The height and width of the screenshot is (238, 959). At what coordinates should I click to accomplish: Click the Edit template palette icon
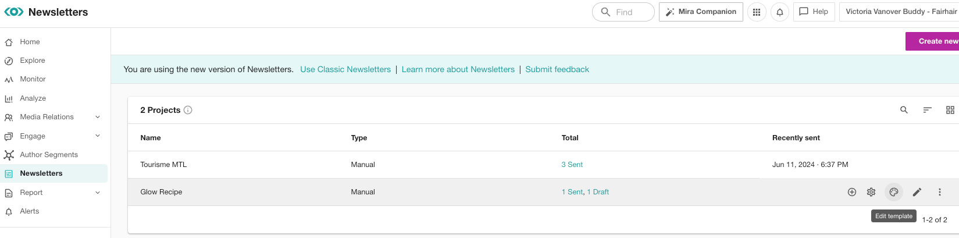(894, 192)
